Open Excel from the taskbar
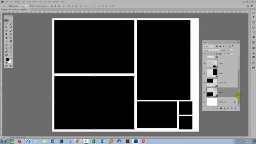 tap(94, 141)
